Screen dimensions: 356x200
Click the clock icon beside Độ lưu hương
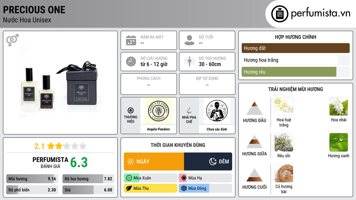131,61
